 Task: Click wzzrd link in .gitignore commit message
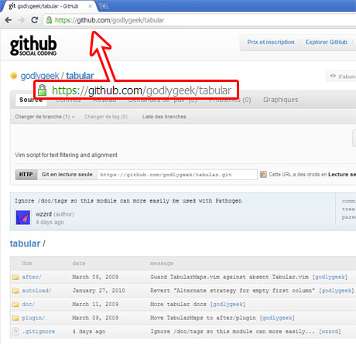pos(330,332)
